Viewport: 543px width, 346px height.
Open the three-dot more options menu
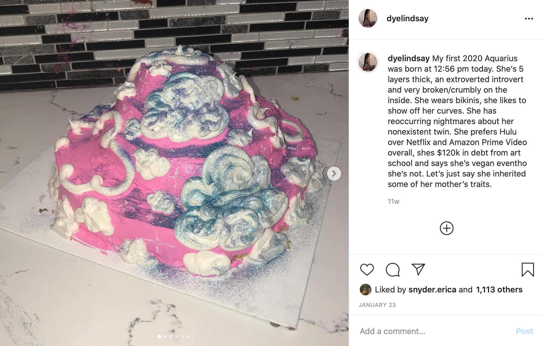click(x=529, y=19)
